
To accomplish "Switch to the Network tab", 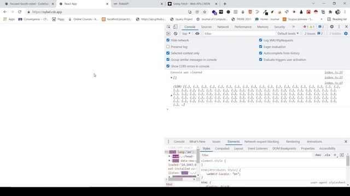I will [x=223, y=27].
